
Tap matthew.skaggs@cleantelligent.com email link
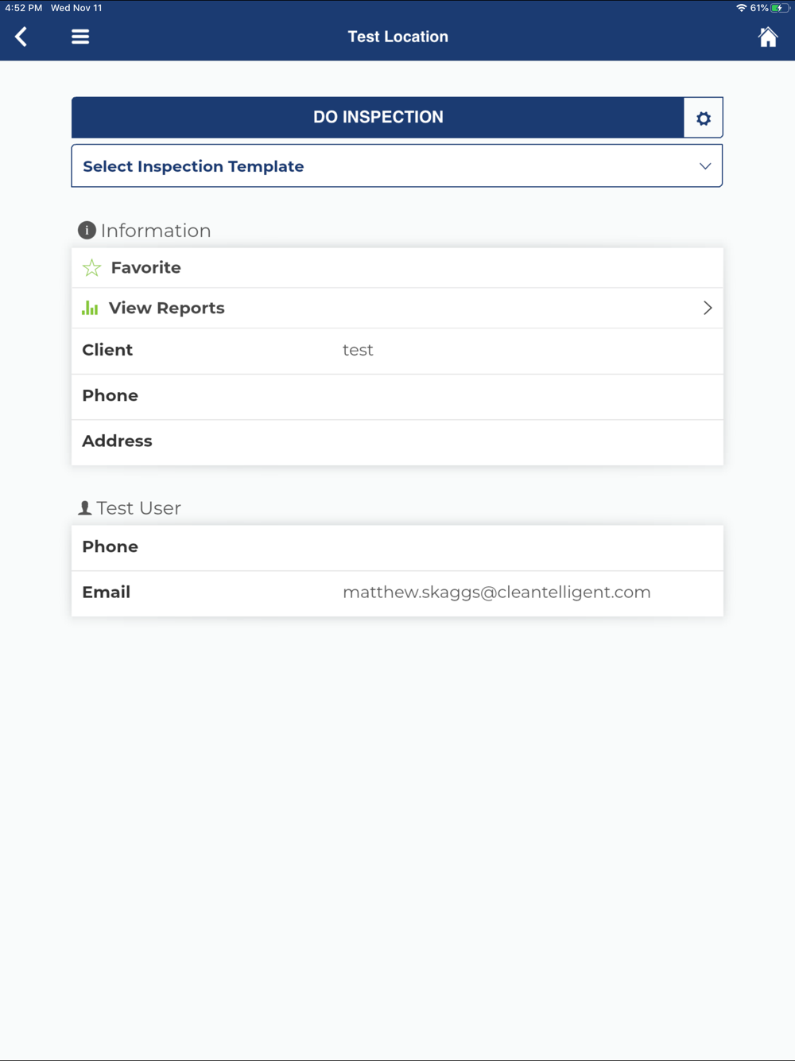pyautogui.click(x=496, y=593)
